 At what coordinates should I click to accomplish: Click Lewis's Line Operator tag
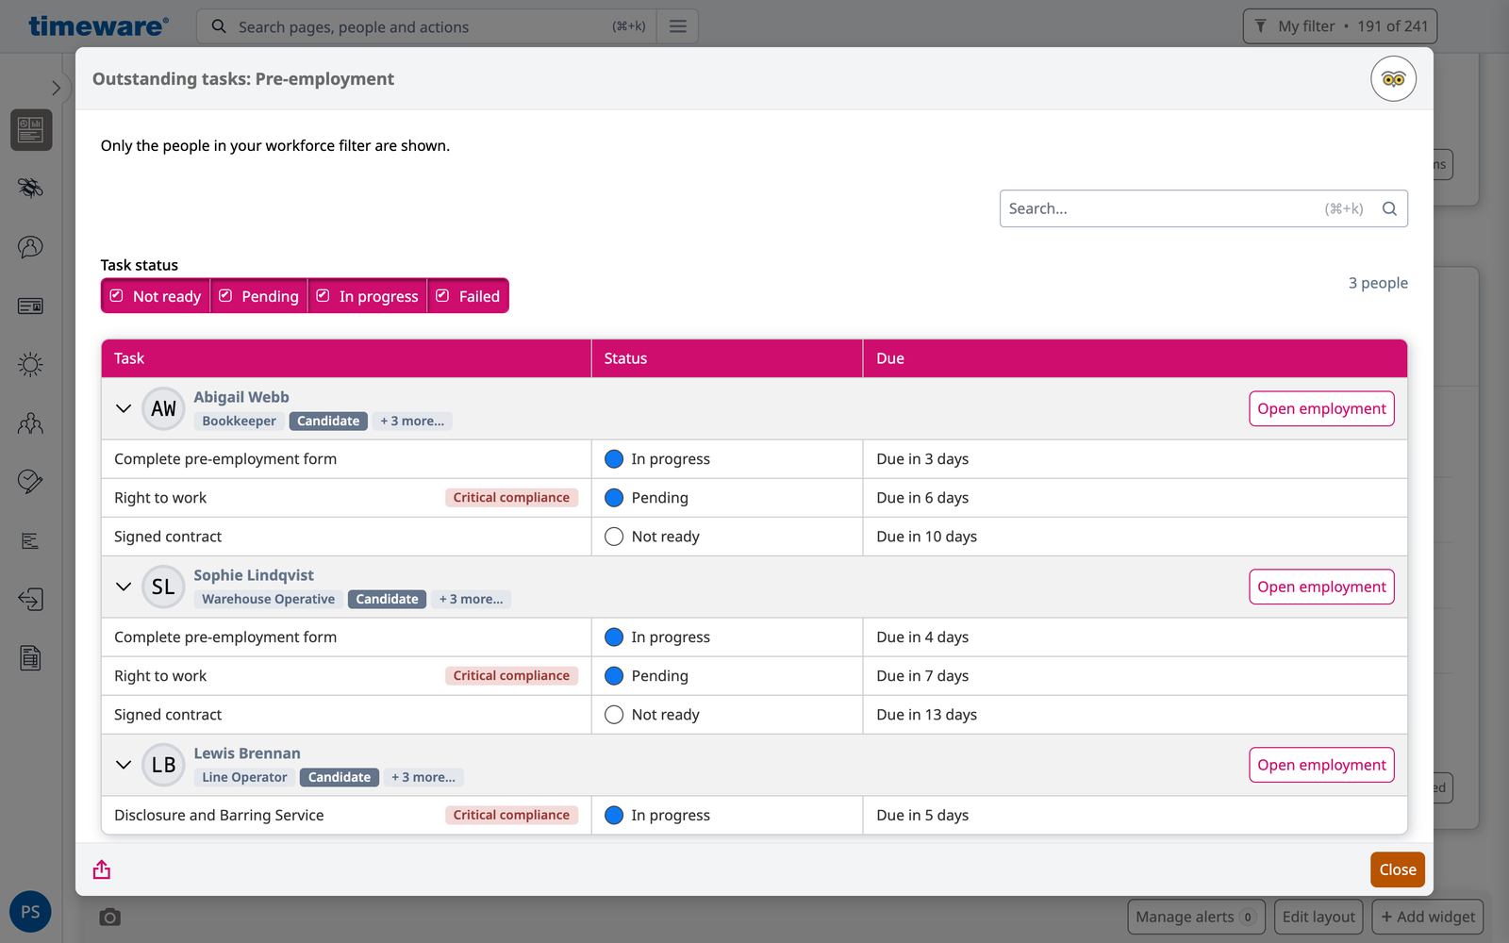pos(244,777)
